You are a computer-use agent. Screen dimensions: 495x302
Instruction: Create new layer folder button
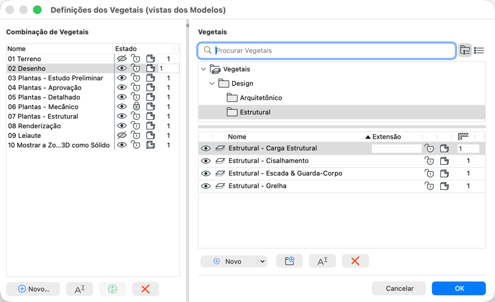289,261
